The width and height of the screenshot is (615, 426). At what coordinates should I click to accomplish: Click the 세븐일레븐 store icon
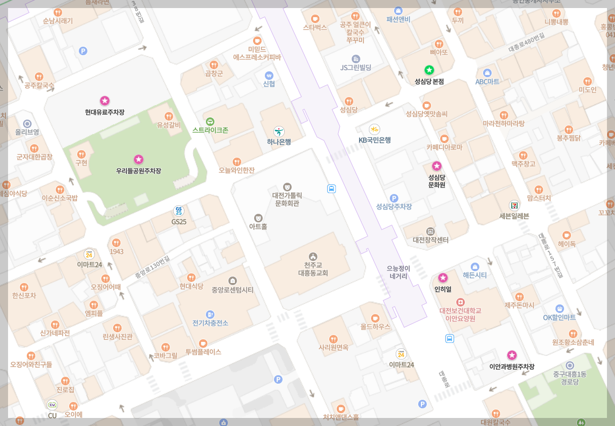[x=514, y=205]
